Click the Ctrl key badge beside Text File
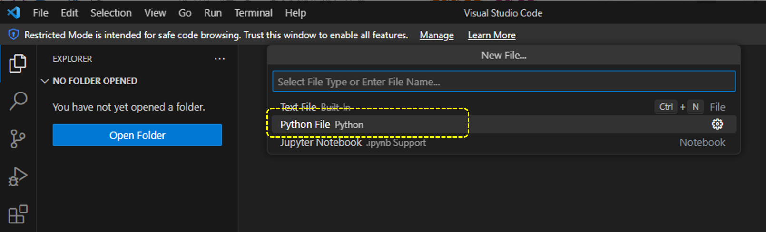This screenshot has height=232, width=766. point(666,107)
